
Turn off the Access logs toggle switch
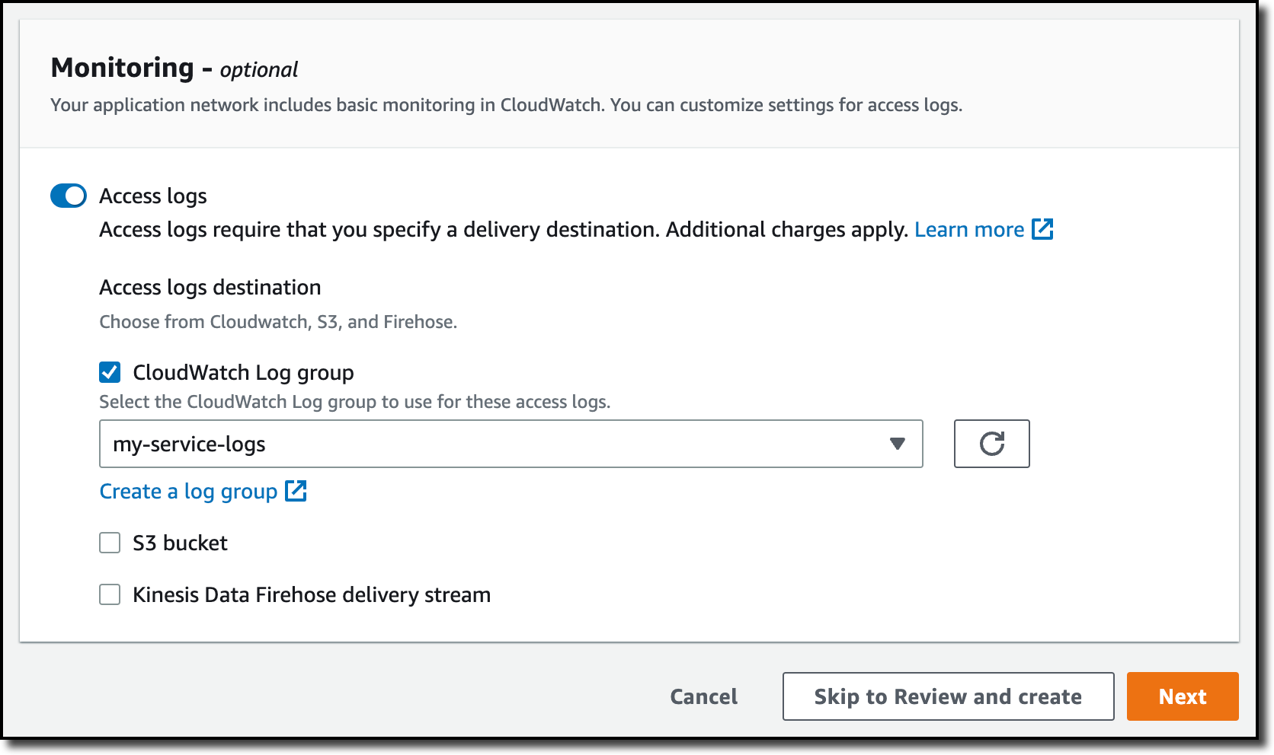pyautogui.click(x=69, y=196)
